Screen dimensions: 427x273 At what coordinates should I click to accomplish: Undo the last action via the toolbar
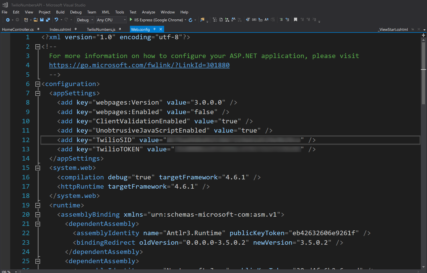click(56, 20)
